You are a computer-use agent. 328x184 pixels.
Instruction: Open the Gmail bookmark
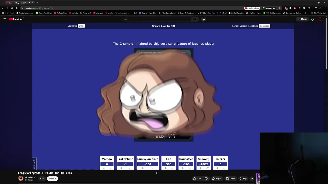pos(11,13)
